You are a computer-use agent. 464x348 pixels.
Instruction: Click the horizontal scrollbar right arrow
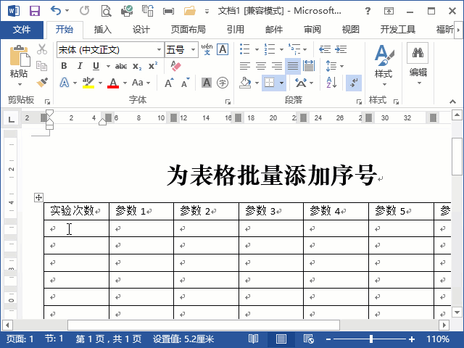coord(444,326)
